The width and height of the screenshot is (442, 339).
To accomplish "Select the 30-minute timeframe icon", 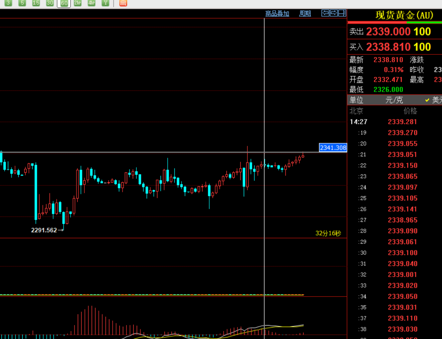I will click(50, 3).
